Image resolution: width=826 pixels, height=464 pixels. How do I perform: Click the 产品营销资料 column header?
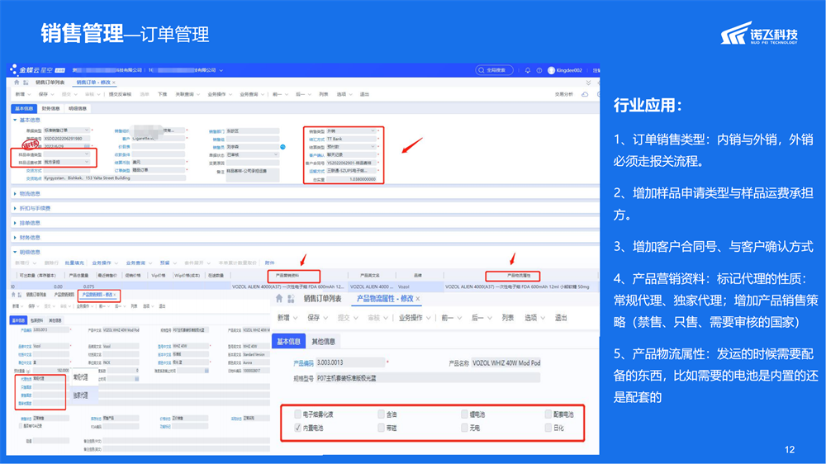[287, 276]
